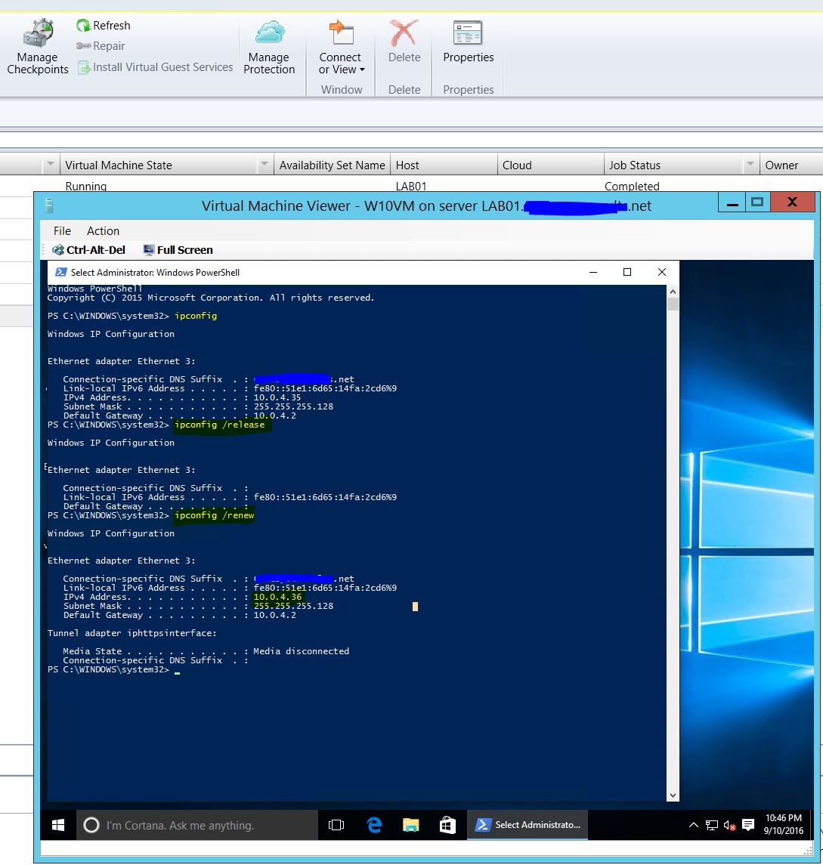Switch viewer to Full Screen

[178, 250]
